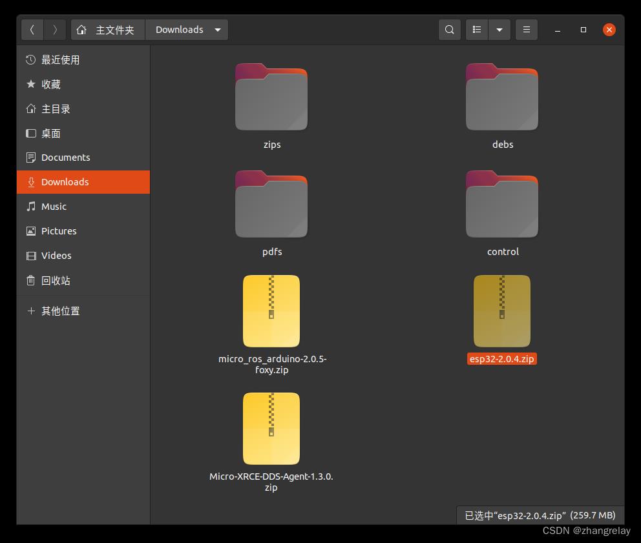Select the debs folder icon

[502, 97]
